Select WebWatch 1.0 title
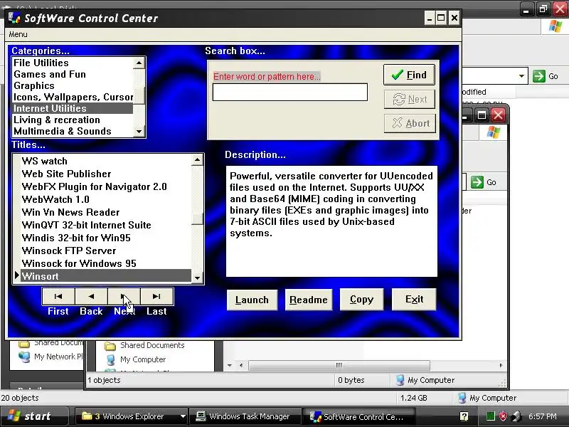This screenshot has width=569, height=427. pos(105,199)
